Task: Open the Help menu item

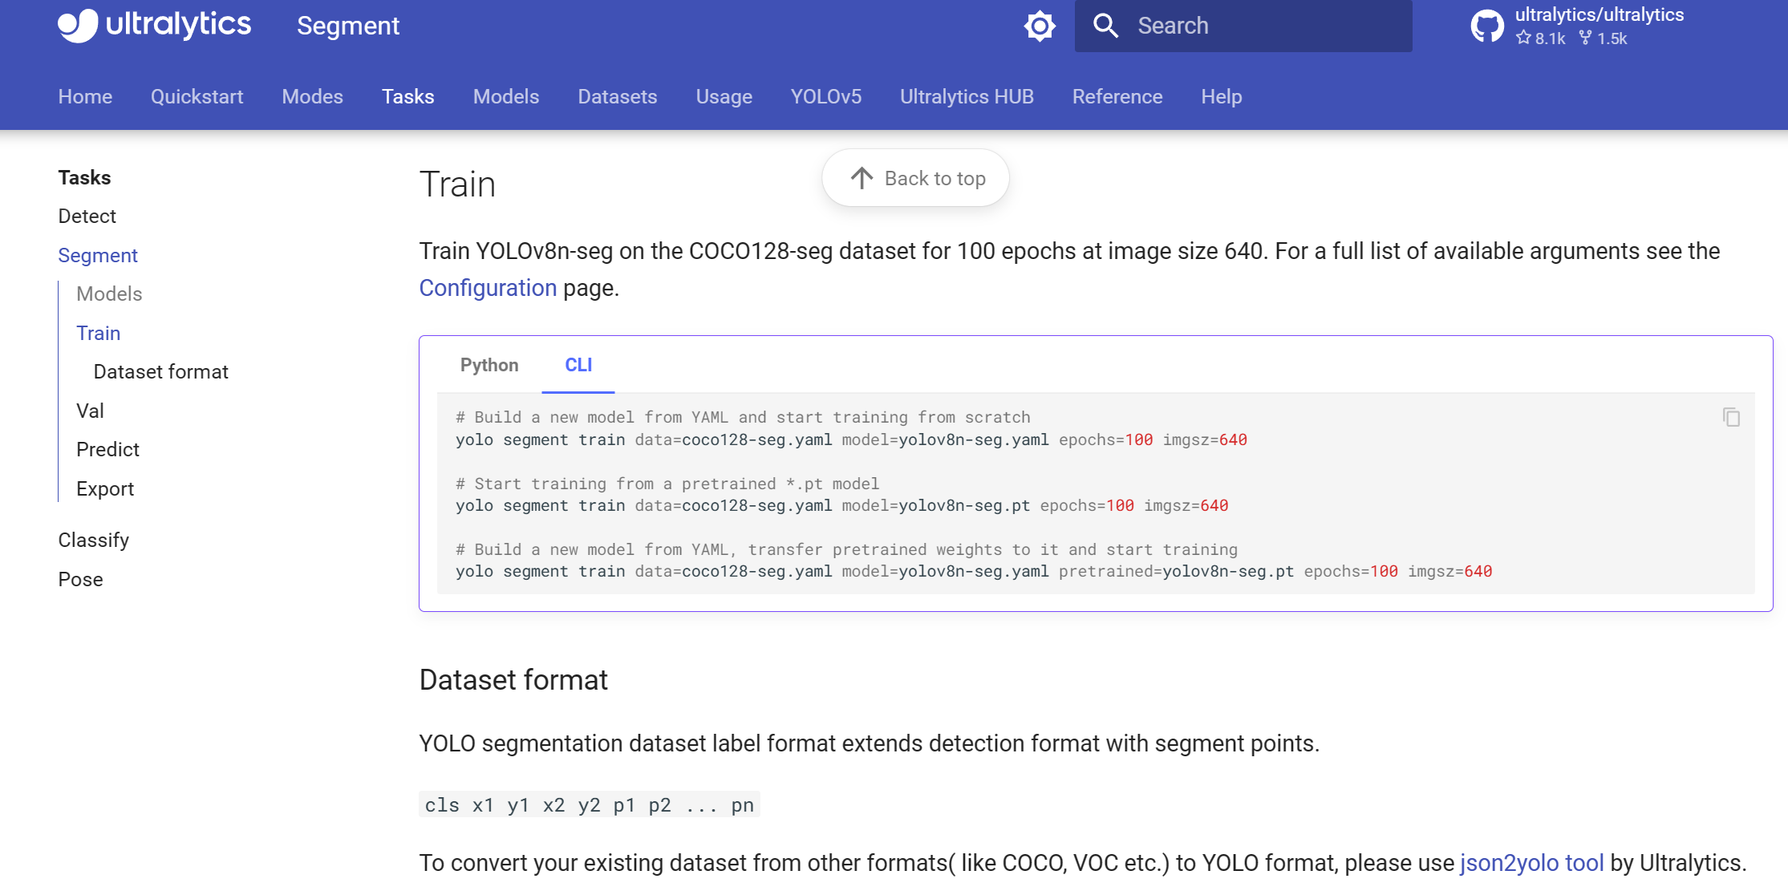Action: coord(1221,96)
